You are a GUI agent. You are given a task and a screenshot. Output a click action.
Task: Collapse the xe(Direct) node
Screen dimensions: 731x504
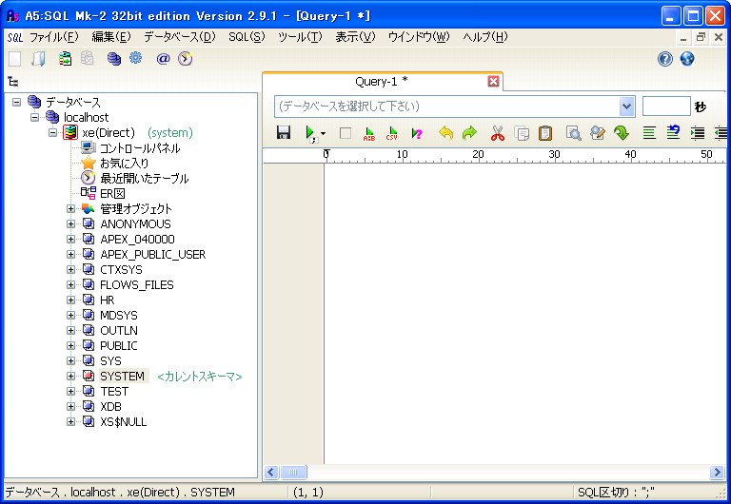pos(52,133)
